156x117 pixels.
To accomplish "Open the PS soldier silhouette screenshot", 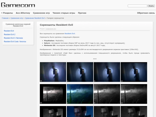I will (107, 72).
